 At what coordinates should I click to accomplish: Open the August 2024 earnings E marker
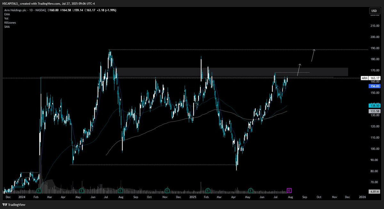[x=120, y=190]
